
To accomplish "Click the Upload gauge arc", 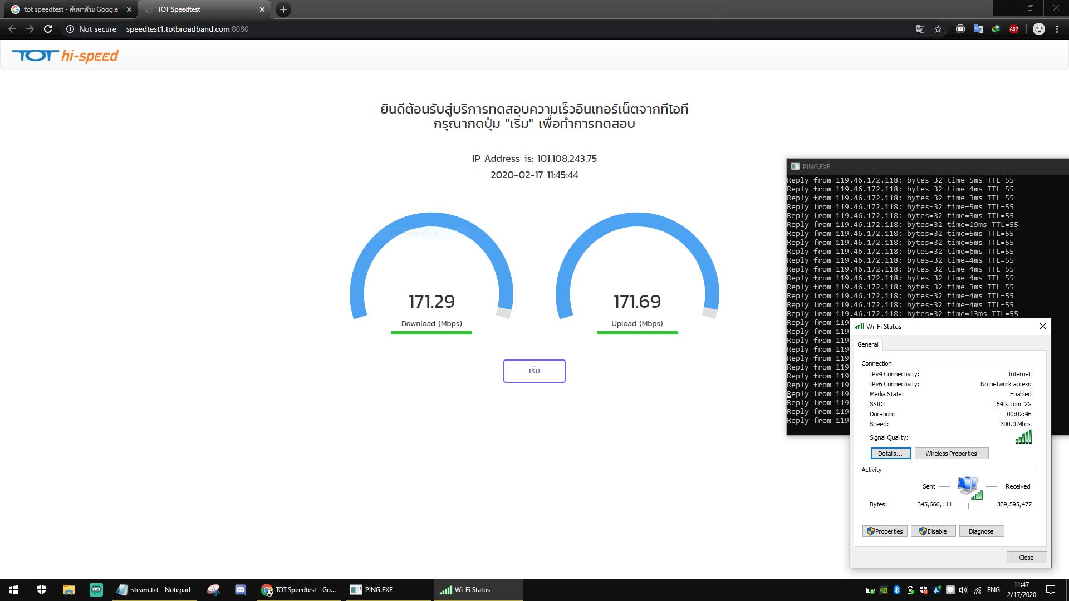I will click(638, 220).
